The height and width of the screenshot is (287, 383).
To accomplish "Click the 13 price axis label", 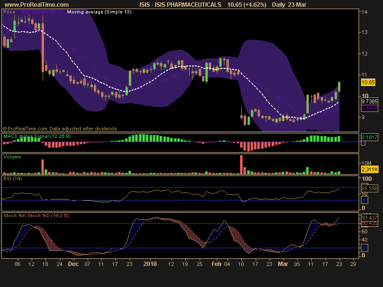I will [x=364, y=32].
